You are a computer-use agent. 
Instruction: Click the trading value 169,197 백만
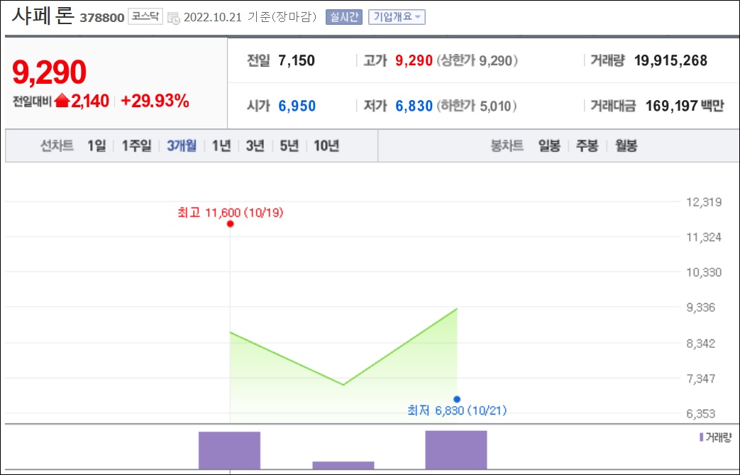(685, 106)
